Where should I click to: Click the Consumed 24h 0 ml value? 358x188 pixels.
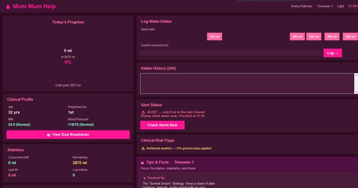12,163
